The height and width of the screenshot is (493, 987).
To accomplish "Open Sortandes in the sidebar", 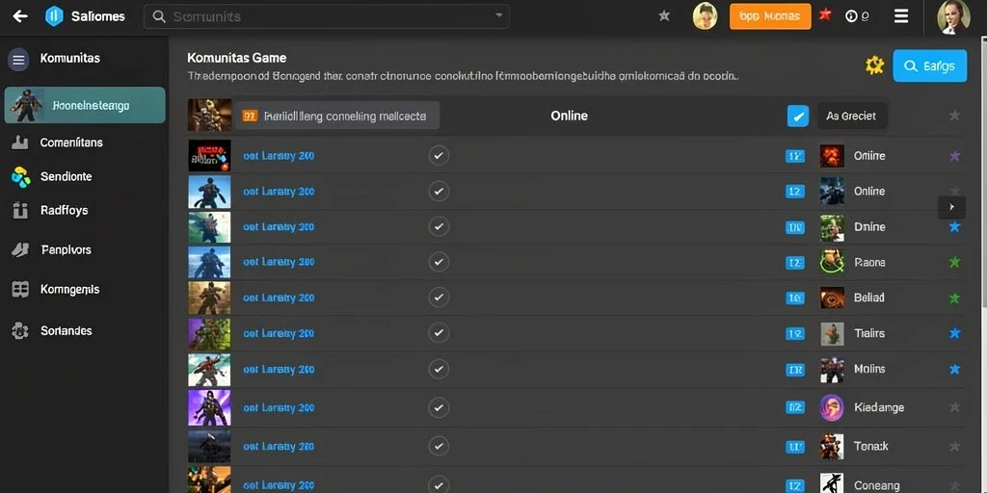I will (x=67, y=331).
